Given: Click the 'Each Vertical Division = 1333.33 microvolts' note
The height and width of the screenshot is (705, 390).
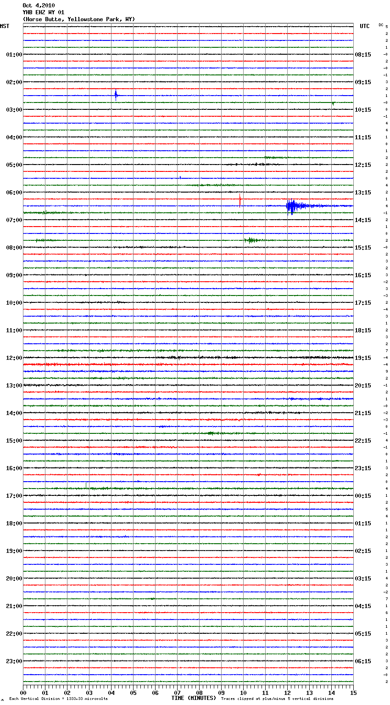Looking at the screenshot, I should point(58,699).
